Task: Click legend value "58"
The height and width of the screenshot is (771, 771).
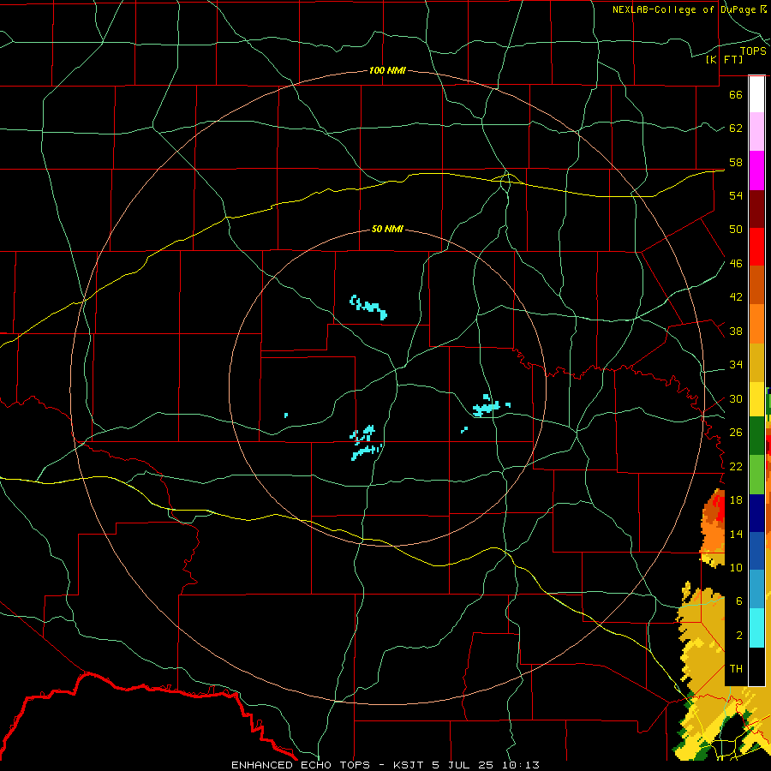Action: (x=736, y=162)
